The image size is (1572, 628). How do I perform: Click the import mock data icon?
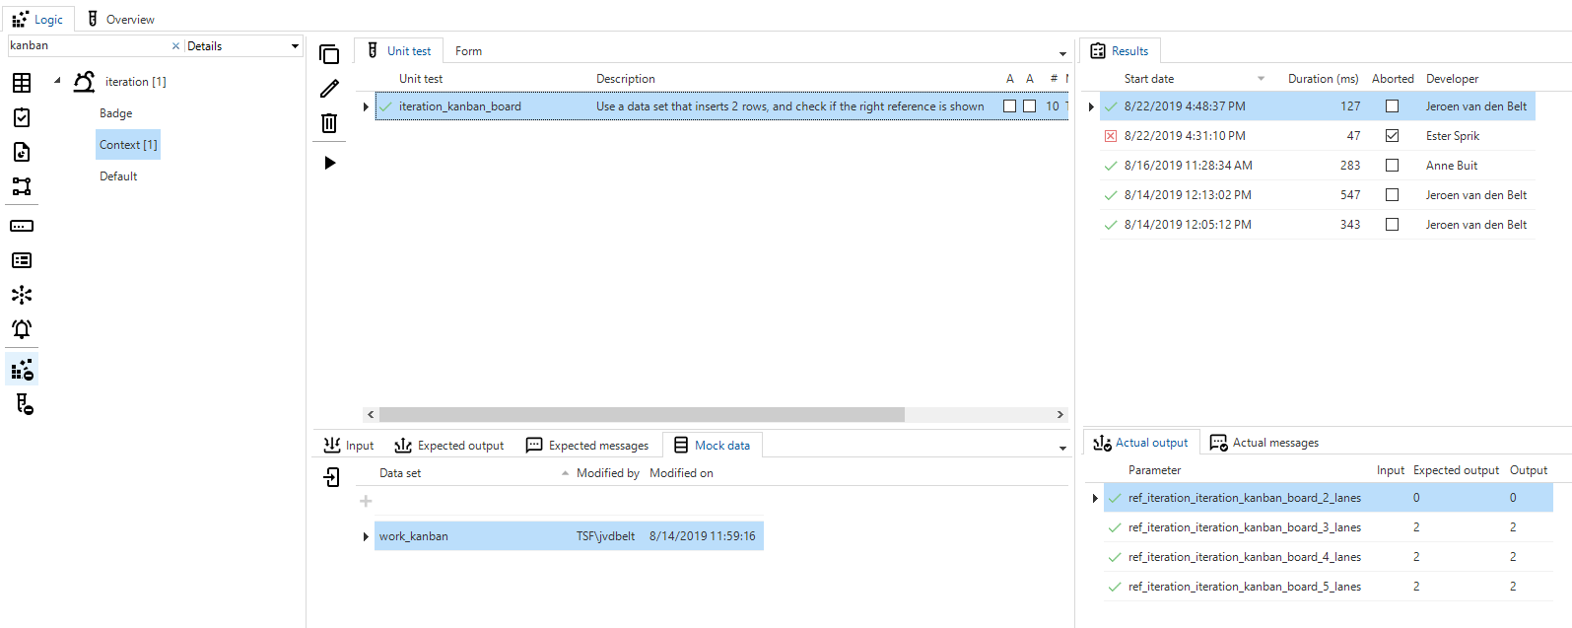[x=331, y=477]
